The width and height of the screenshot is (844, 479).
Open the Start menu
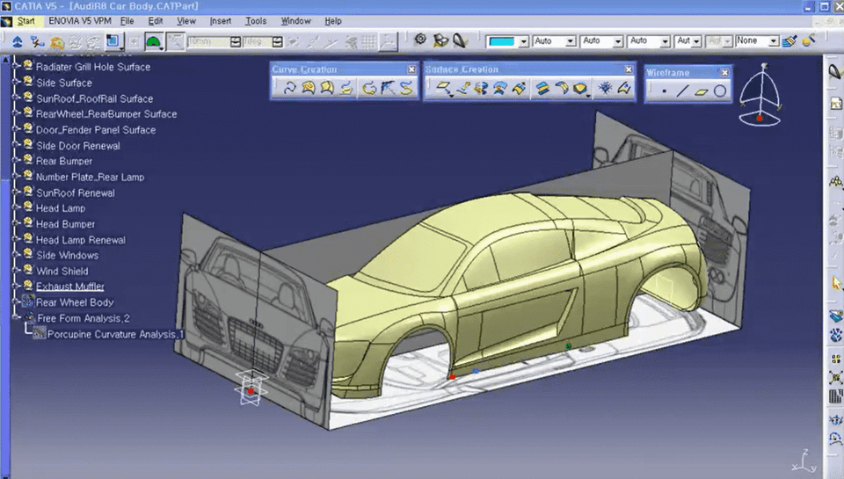(25, 21)
